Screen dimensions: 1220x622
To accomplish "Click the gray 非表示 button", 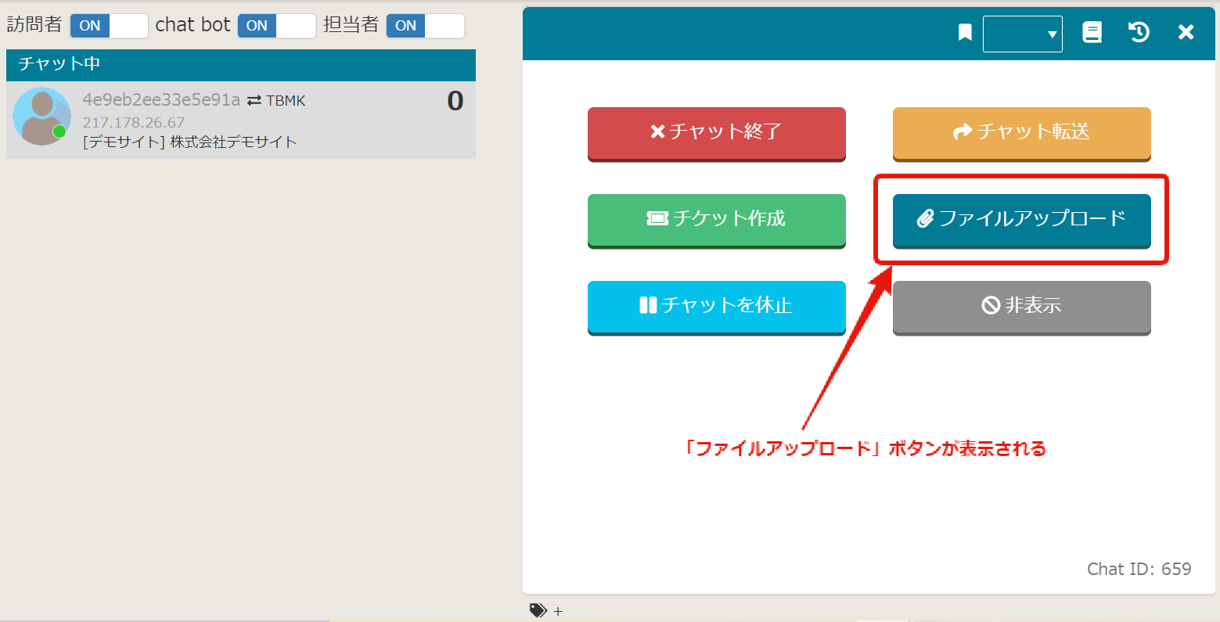I will coord(1021,306).
